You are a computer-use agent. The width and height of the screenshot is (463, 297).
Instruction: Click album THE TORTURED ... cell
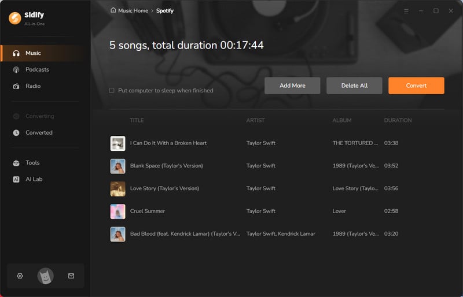[x=355, y=143]
